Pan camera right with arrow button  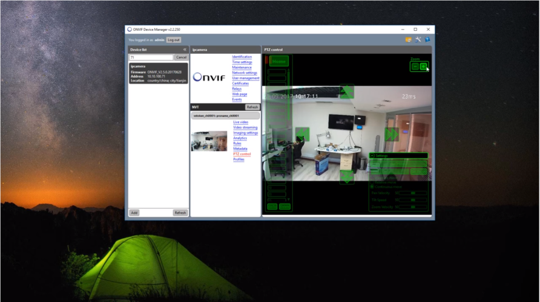tap(392, 134)
